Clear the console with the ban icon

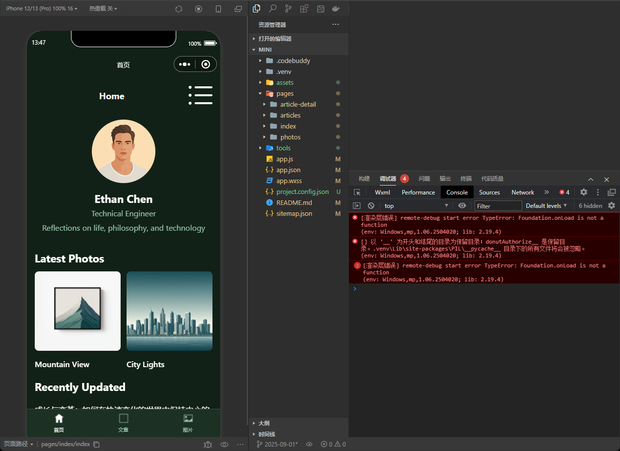[371, 206]
